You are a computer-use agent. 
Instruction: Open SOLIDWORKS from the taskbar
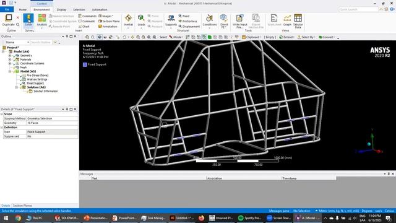[x=67, y=218]
